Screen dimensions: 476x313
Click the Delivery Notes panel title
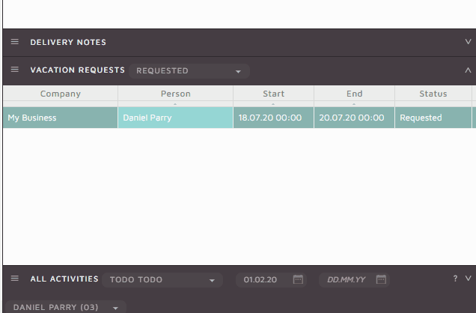(68, 42)
